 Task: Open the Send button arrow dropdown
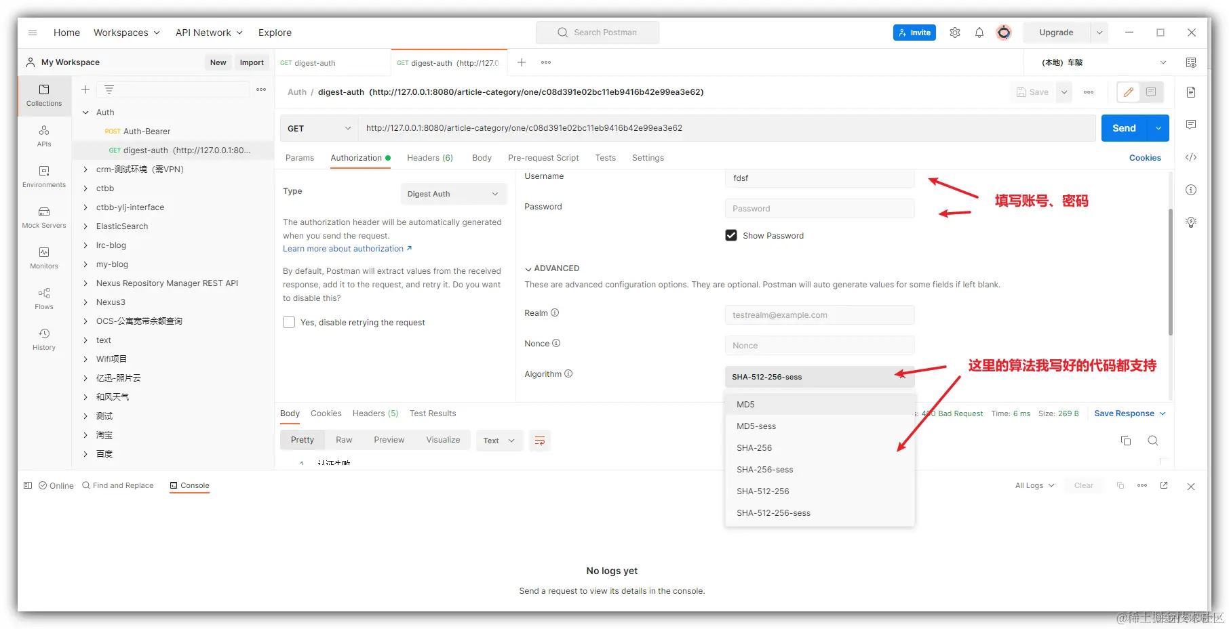coord(1158,128)
